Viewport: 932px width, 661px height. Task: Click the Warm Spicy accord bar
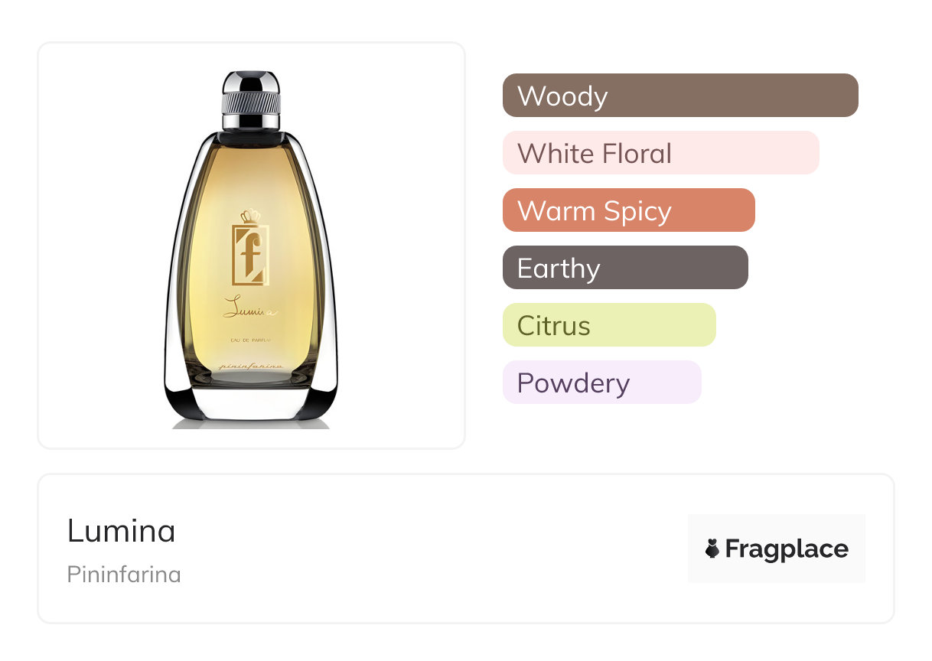pyautogui.click(x=628, y=210)
